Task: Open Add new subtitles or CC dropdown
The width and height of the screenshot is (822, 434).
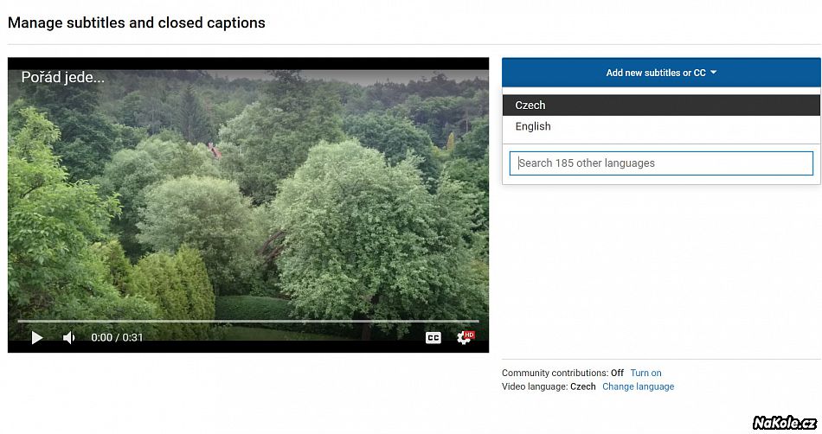Action: (661, 73)
